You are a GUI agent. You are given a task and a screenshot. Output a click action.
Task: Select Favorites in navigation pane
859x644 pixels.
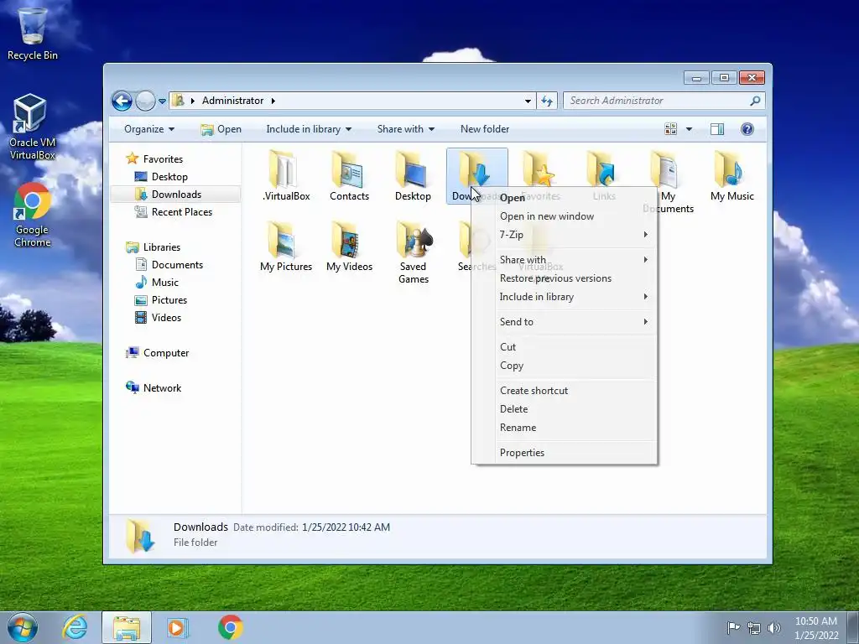pos(154,158)
